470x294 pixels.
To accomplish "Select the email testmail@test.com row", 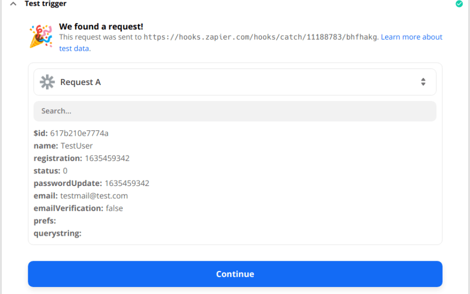I will (81, 196).
